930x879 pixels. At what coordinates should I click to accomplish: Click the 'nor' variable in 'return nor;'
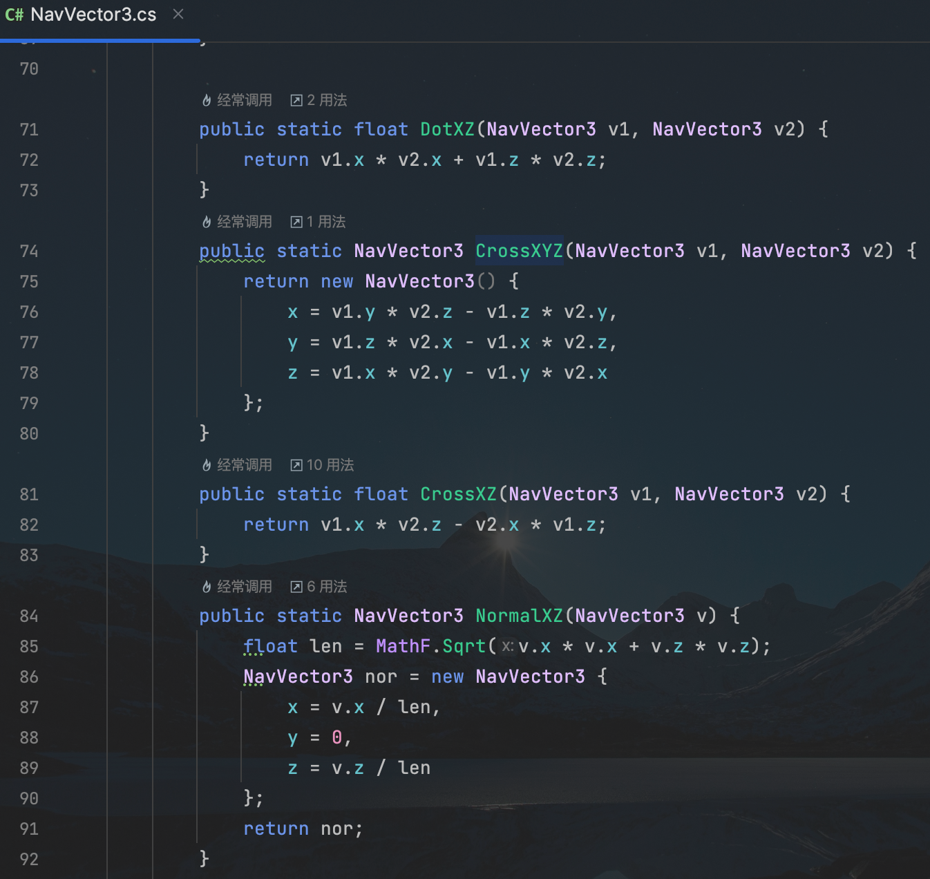[x=337, y=829]
